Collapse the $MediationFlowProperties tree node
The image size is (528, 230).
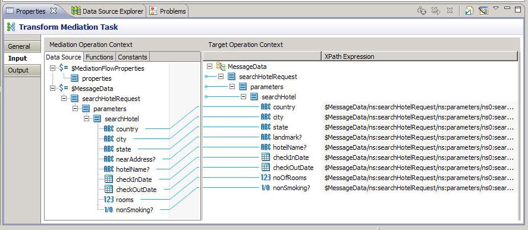pos(52,68)
